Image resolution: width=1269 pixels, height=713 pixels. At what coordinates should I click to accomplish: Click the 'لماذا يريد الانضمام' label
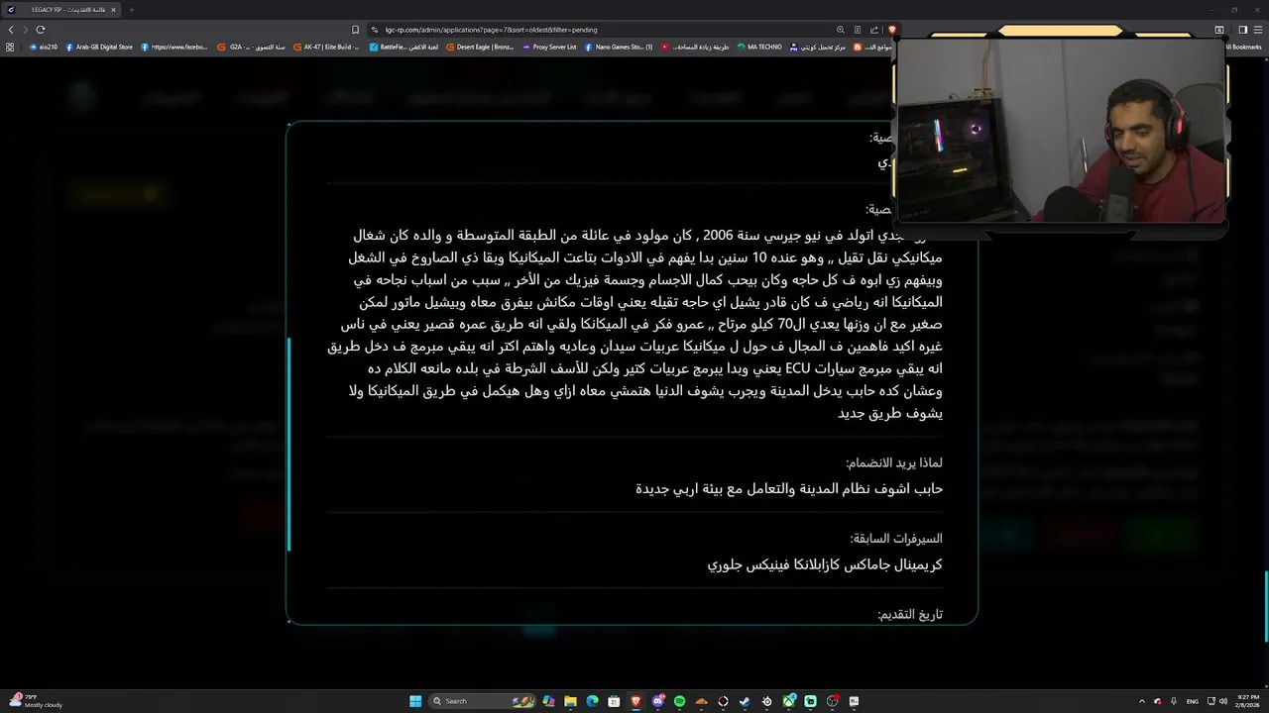(x=894, y=462)
